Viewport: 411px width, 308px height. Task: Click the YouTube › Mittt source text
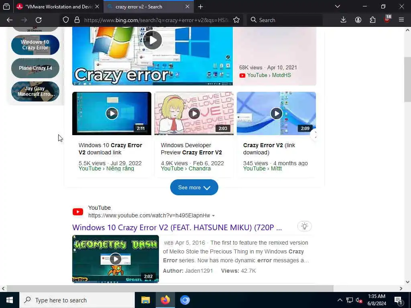262,169
